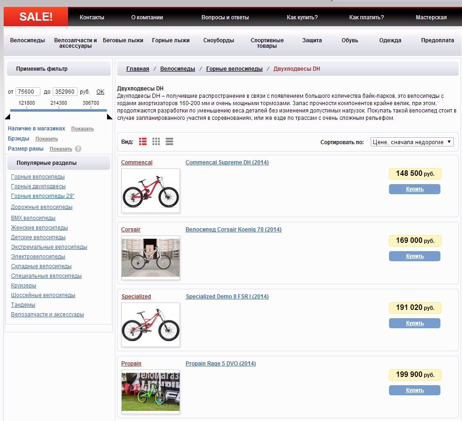Open Дорожные велосипеды link
This screenshot has width=462, height=421.
[x=41, y=207]
